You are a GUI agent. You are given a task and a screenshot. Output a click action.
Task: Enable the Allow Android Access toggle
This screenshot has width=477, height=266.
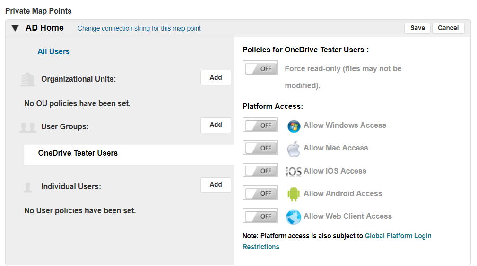coord(260,194)
